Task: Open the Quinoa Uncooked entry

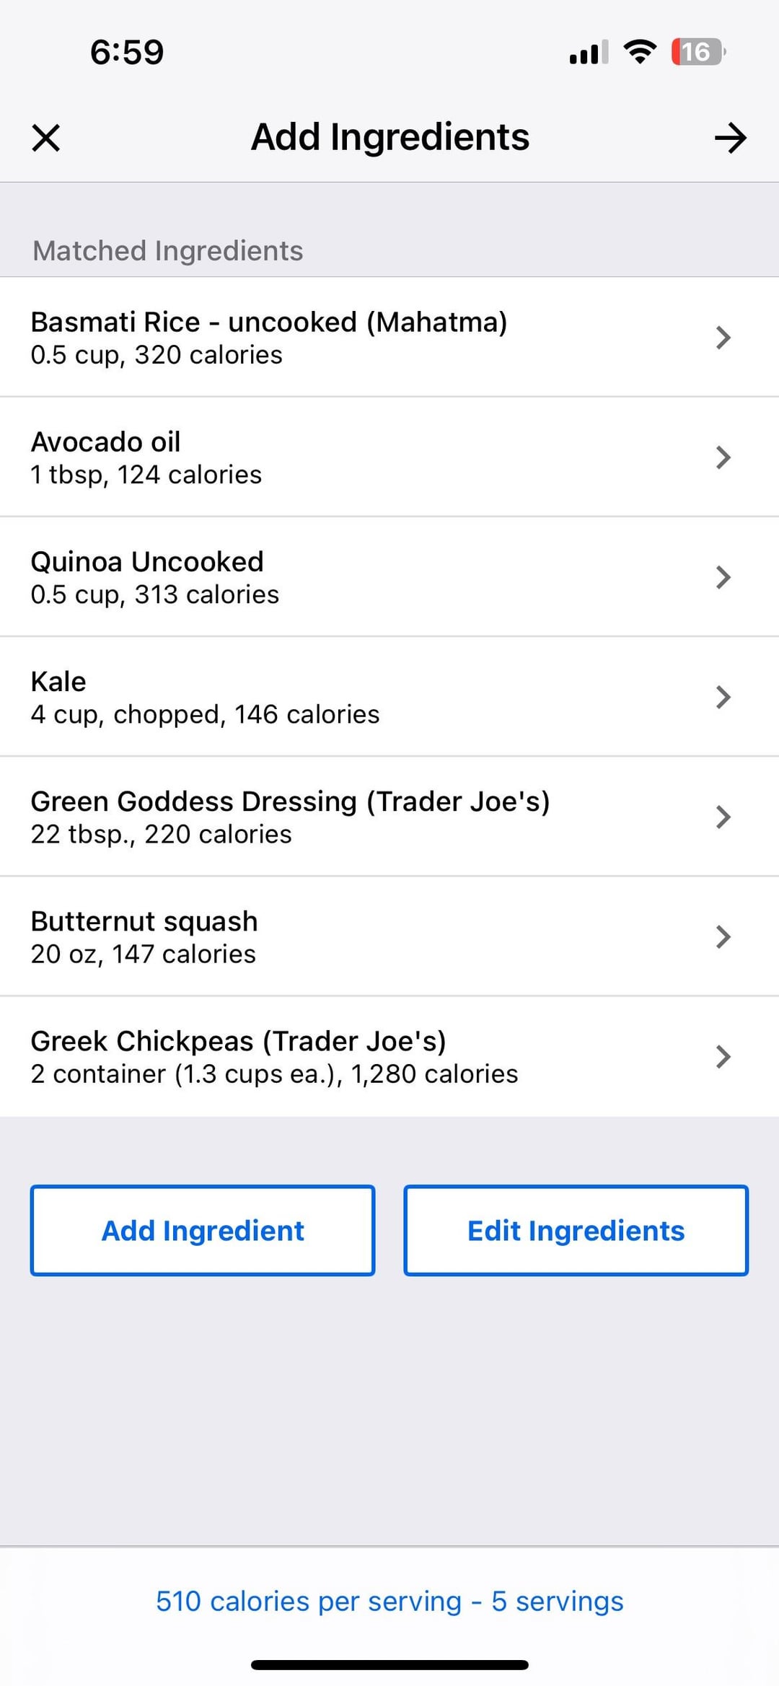Action: (154, 577)
